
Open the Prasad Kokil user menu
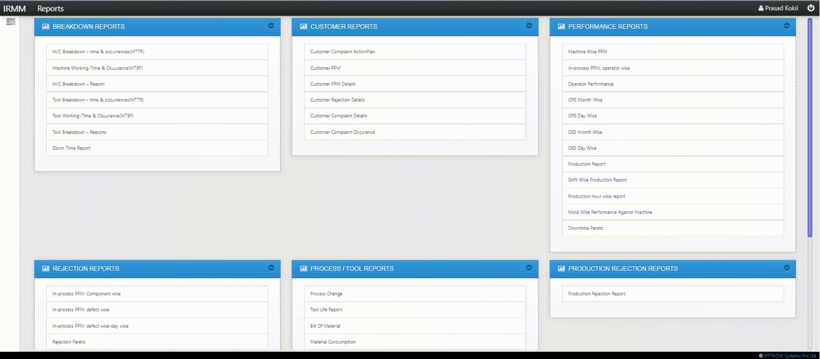point(778,8)
